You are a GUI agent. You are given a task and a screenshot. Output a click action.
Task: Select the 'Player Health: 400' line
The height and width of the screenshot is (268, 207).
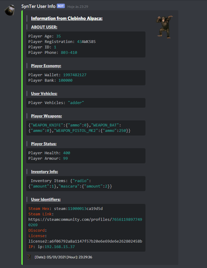click(x=49, y=153)
